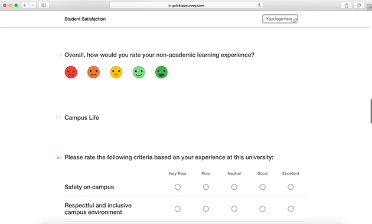372x224 pixels.
Task: Select the light green smiling face
Action: (139, 72)
